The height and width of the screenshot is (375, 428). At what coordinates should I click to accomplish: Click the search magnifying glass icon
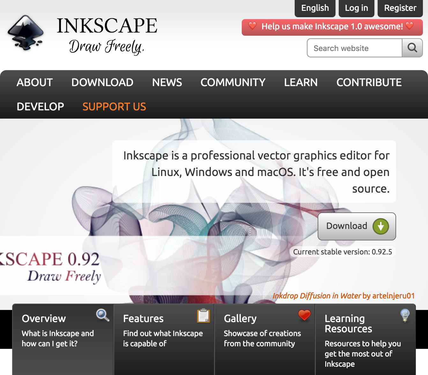click(412, 48)
